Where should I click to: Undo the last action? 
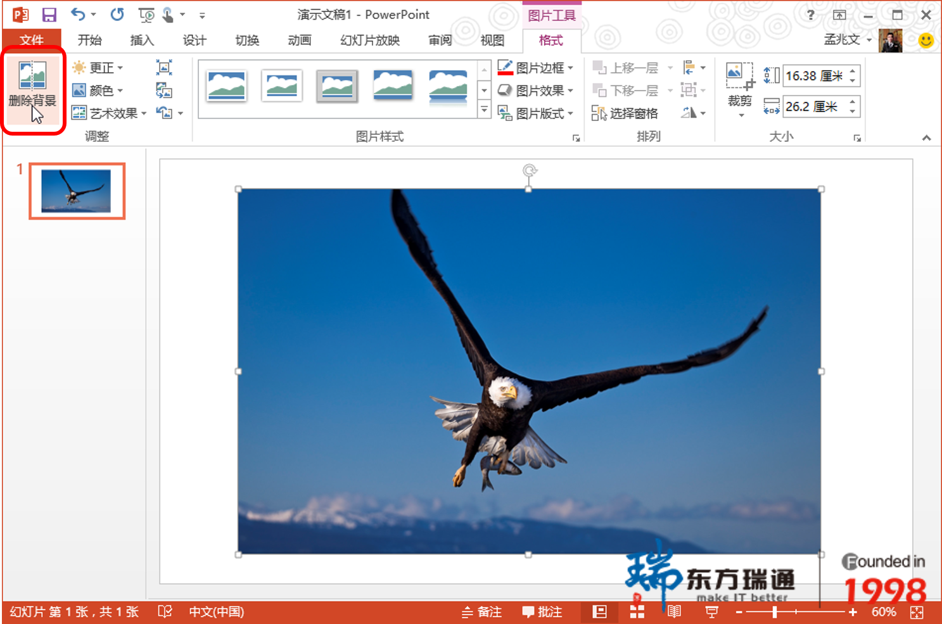(78, 15)
